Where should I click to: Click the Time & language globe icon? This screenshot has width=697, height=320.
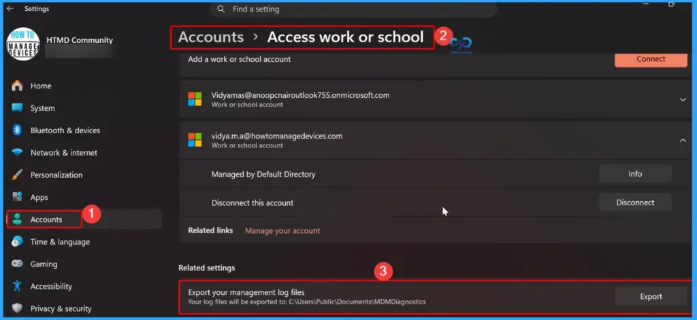[17, 241]
